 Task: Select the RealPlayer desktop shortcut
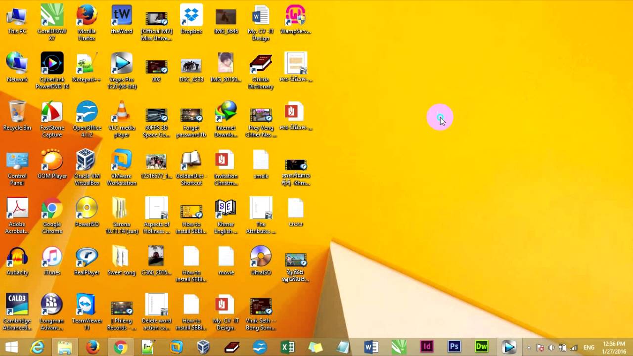[x=87, y=261]
